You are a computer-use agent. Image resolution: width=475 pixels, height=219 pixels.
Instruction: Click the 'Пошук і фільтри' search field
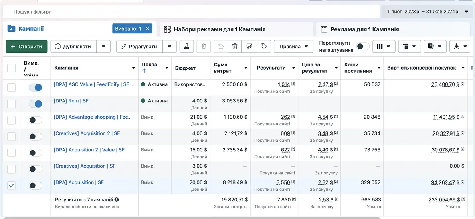[192, 12]
